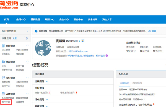
Task: Expand 我订购的应用 arrow
Action: point(27,31)
